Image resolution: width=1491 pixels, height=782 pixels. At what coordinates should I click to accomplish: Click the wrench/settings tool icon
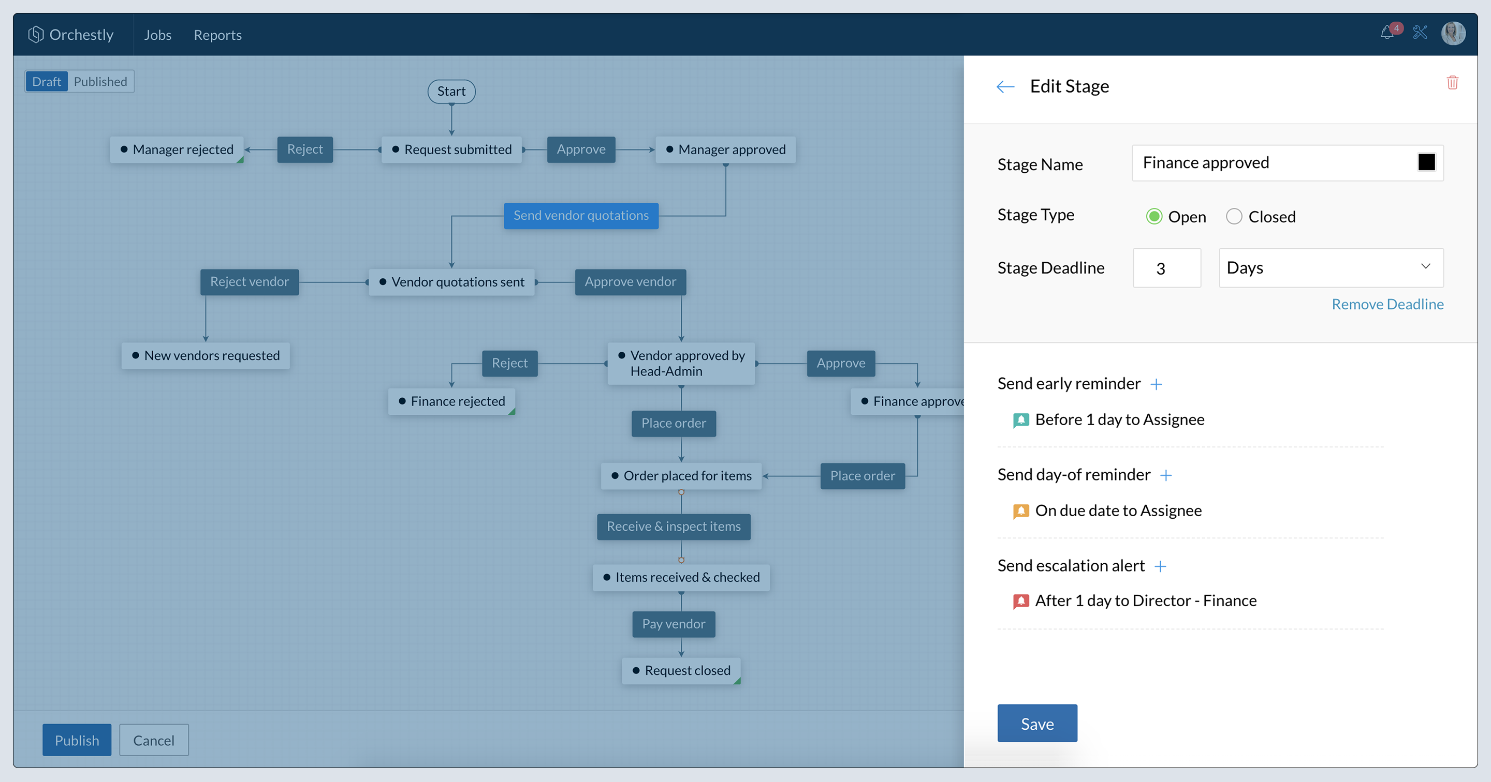[1421, 35]
